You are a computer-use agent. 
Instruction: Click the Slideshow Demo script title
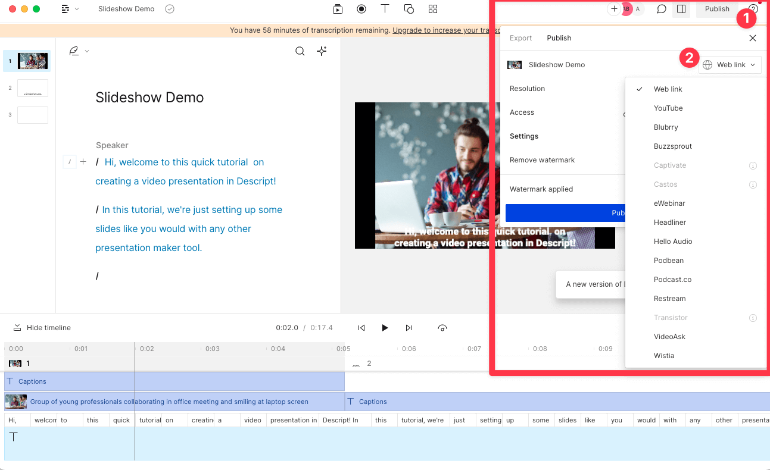point(149,98)
